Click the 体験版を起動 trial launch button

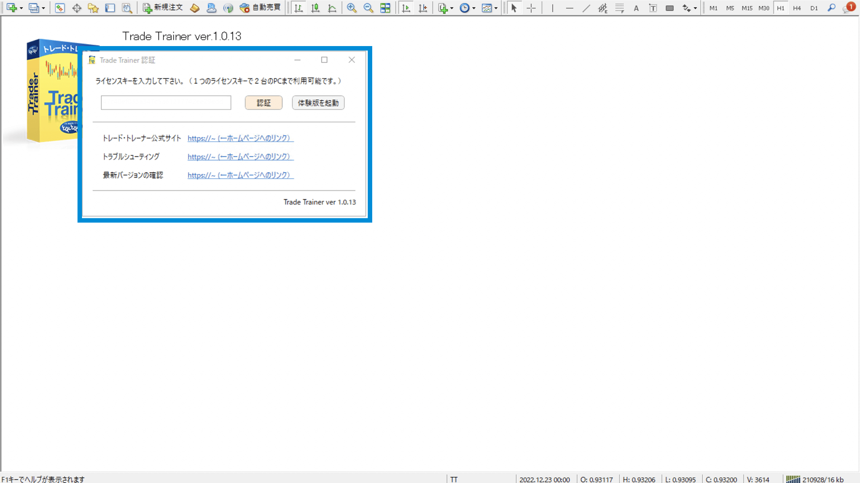point(318,103)
